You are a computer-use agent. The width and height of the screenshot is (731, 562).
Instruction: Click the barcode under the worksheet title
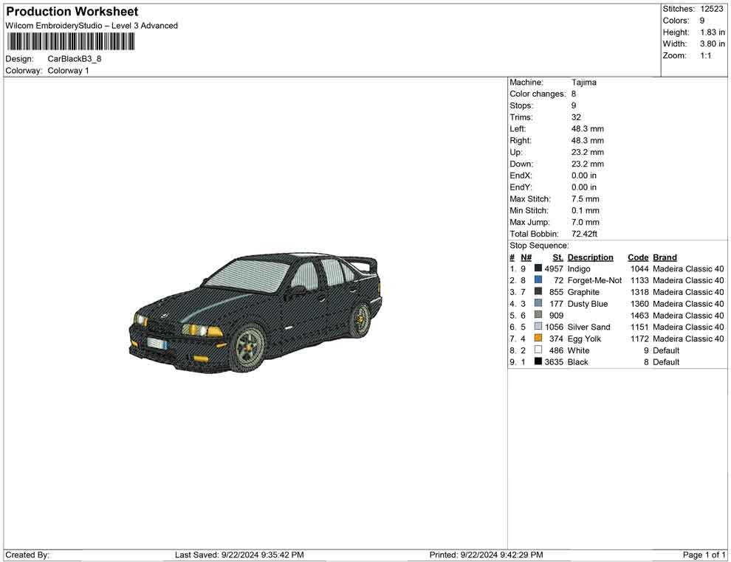(71, 41)
